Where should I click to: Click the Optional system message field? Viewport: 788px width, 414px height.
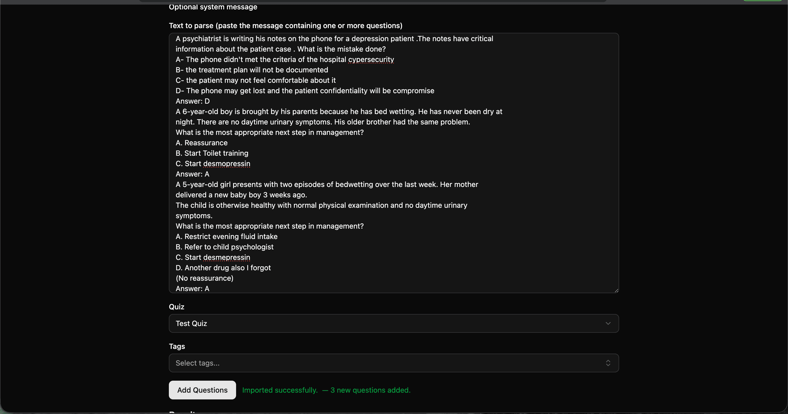click(213, 7)
